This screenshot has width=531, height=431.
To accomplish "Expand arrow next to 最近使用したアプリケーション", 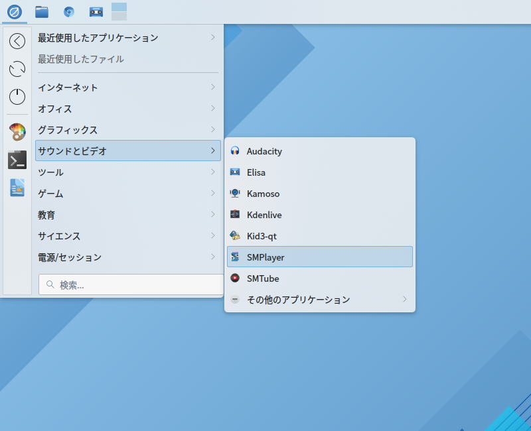I will 213,37.
